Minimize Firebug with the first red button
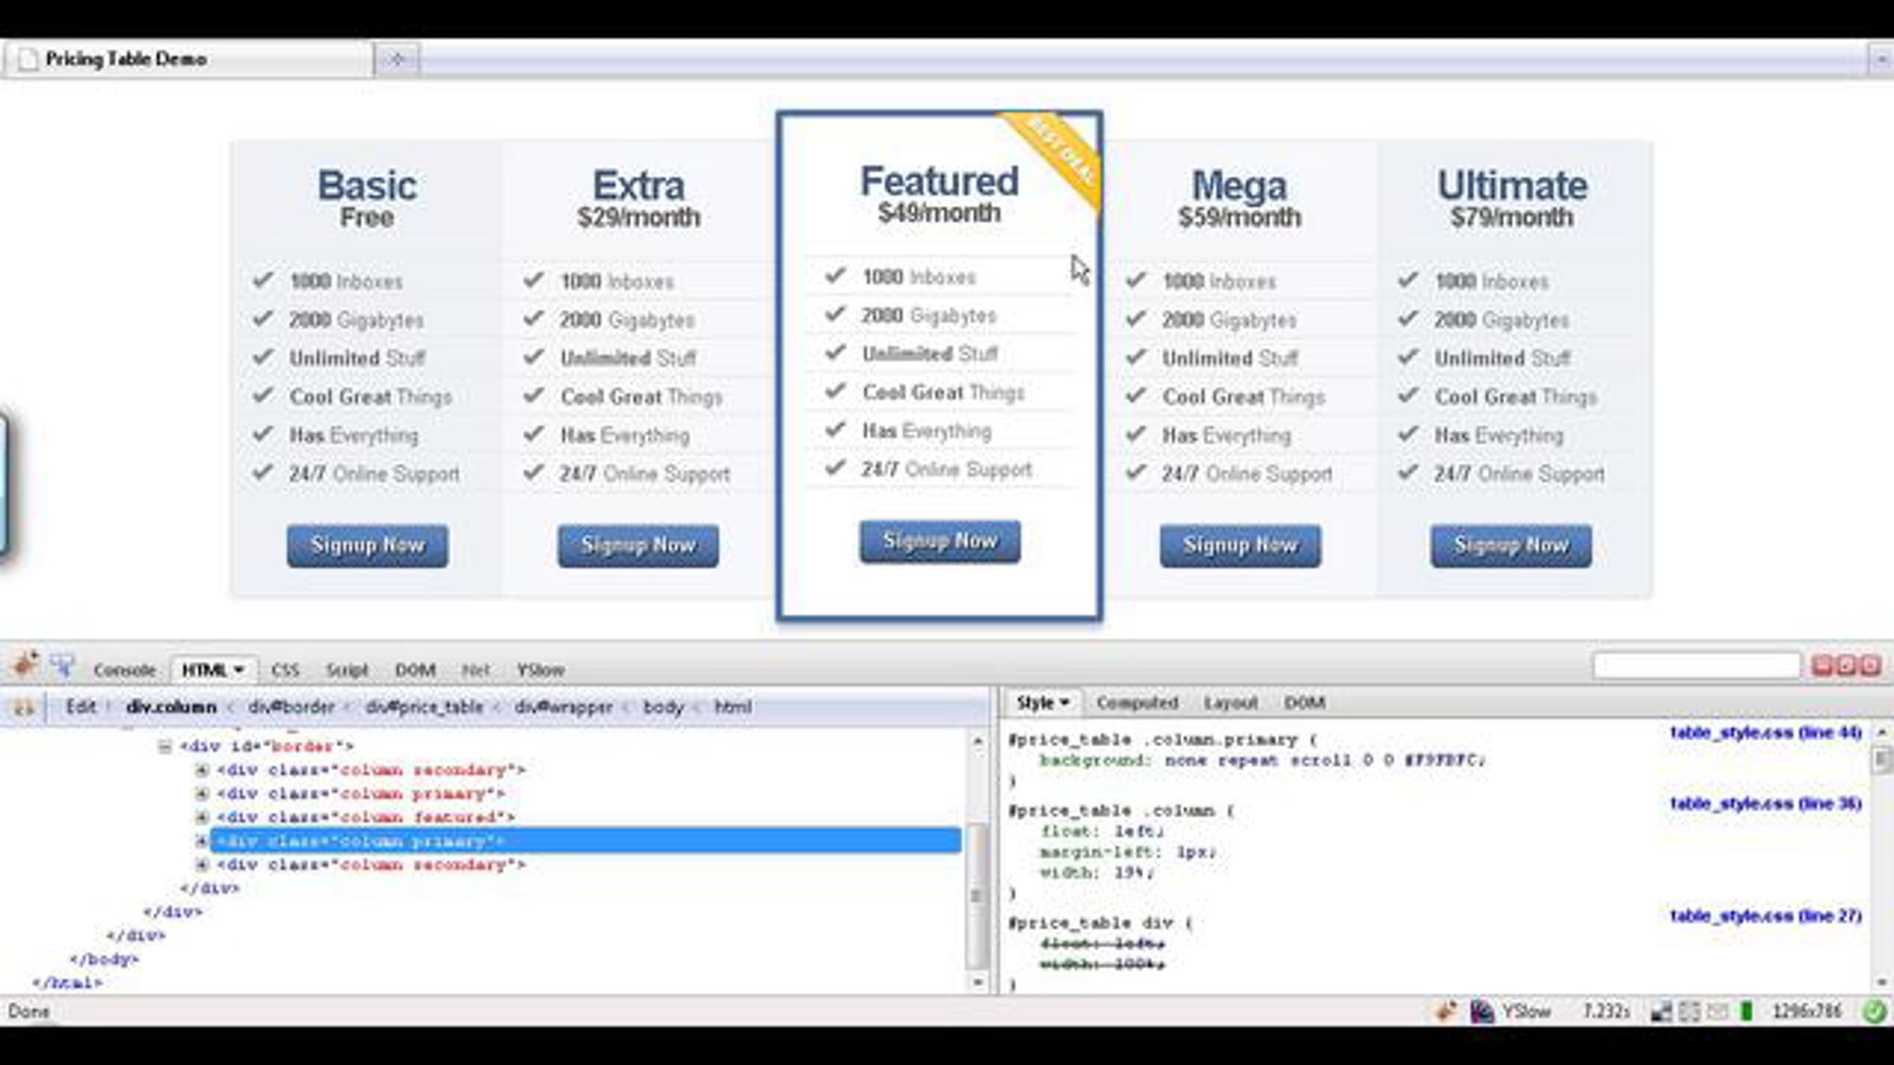The height and width of the screenshot is (1065, 1894). point(1822,666)
